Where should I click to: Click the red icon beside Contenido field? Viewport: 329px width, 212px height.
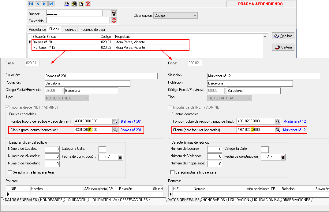[114, 20]
